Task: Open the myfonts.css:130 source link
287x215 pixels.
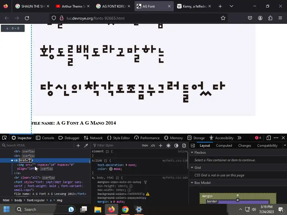Action: pyautogui.click(x=175, y=160)
